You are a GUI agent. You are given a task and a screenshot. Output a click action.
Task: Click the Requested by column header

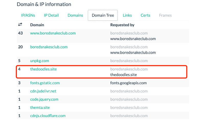tap(122, 25)
